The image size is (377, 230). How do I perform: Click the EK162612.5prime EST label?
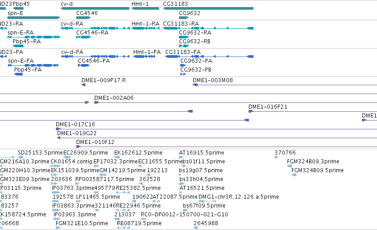138,153
